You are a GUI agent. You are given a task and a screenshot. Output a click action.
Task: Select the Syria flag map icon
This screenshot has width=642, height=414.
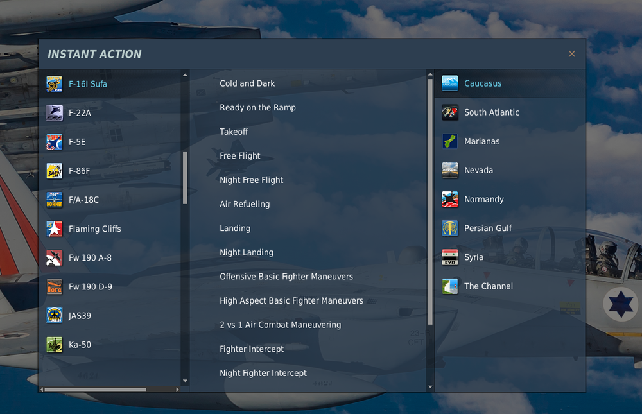tap(449, 257)
